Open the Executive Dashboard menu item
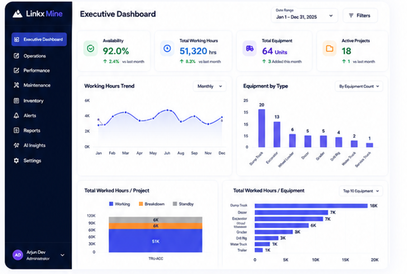The height and width of the screenshot is (274, 407). (x=39, y=39)
